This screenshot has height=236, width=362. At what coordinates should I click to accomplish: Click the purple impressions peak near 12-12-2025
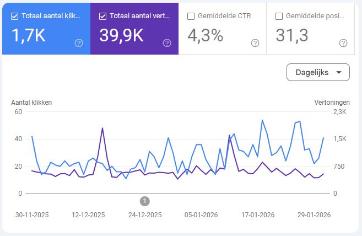pos(102,128)
